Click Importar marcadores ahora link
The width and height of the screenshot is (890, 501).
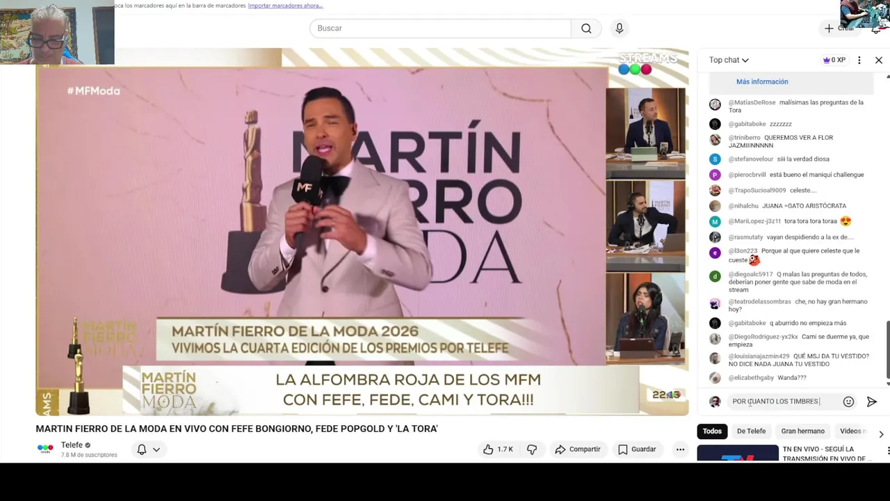(285, 6)
